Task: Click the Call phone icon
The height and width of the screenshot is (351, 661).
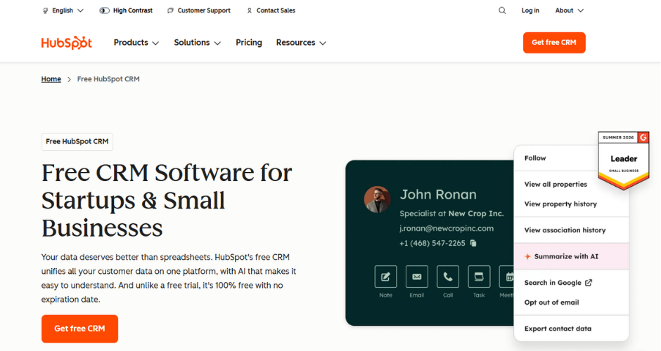Action: (448, 277)
